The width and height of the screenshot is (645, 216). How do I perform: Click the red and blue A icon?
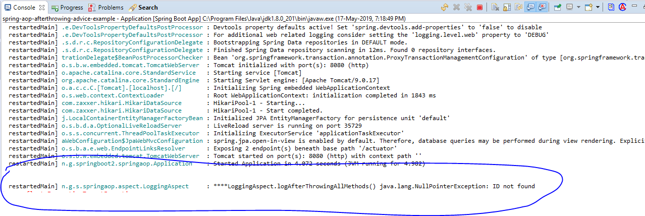point(623,7)
